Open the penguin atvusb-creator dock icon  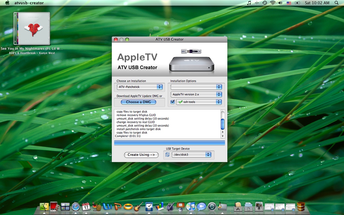222,206
